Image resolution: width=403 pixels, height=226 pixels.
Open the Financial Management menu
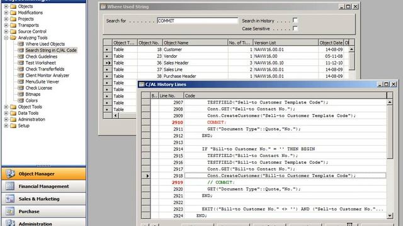[43, 186]
